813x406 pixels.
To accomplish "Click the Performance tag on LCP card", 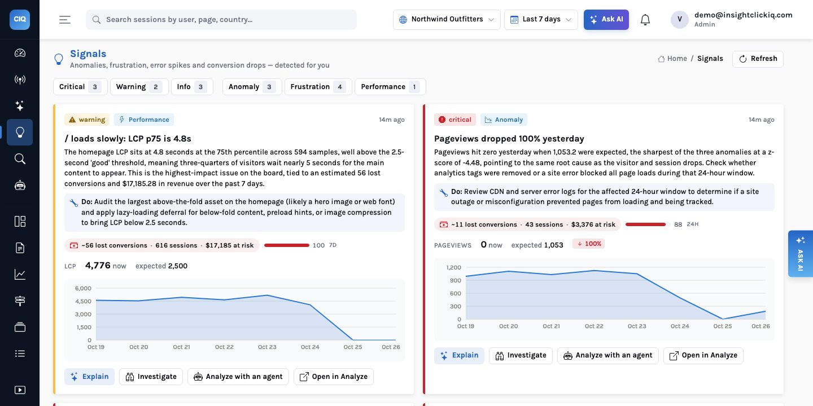I will (144, 120).
